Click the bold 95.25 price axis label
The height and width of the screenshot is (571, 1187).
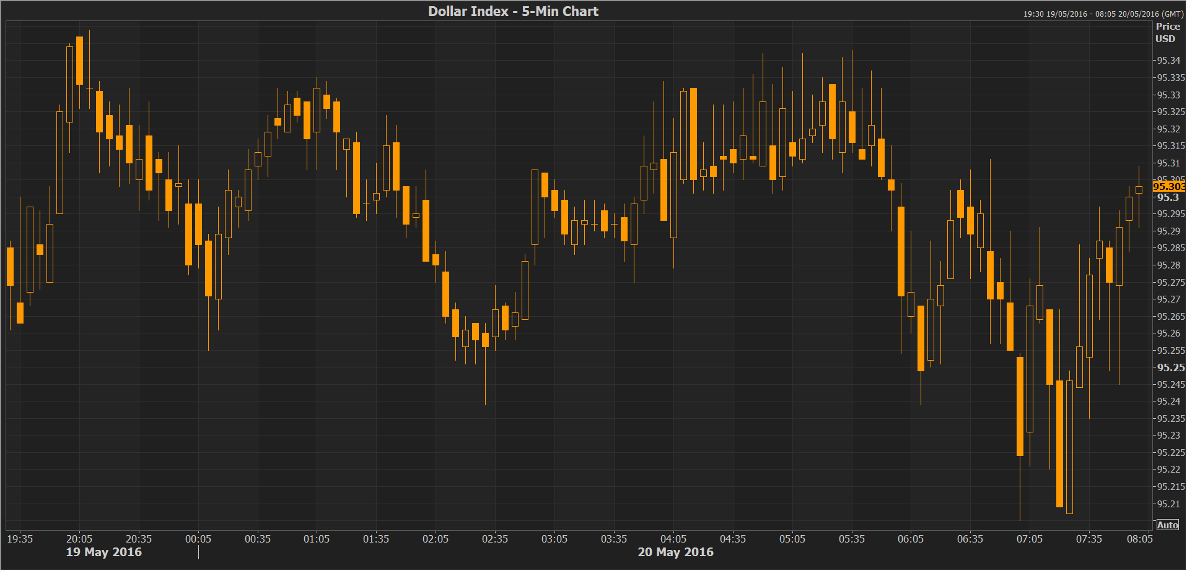click(1171, 367)
